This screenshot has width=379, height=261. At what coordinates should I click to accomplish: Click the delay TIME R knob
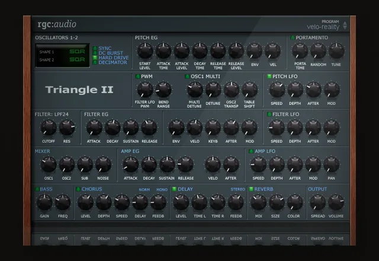point(217,202)
